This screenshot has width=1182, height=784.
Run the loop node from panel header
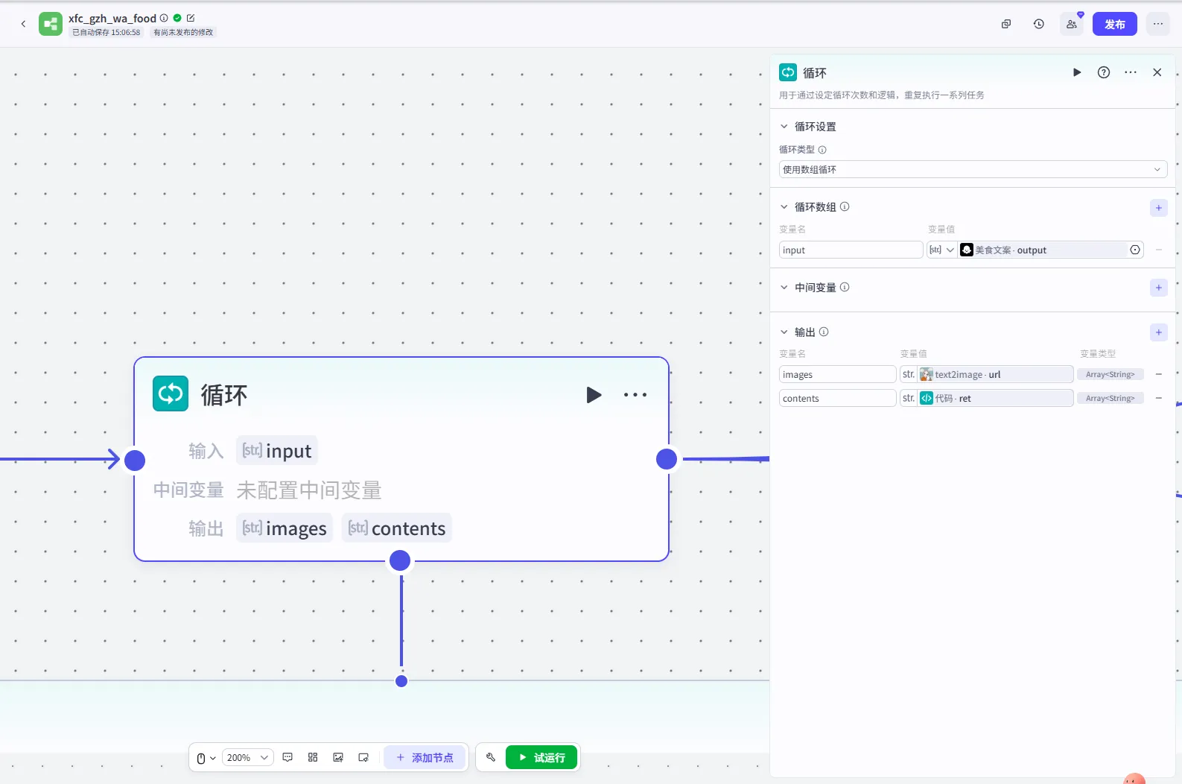click(1077, 72)
